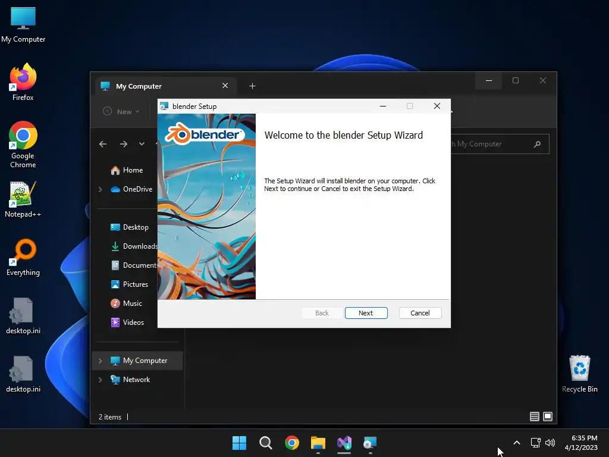Open Videos in Explorer sidebar

click(x=127, y=323)
